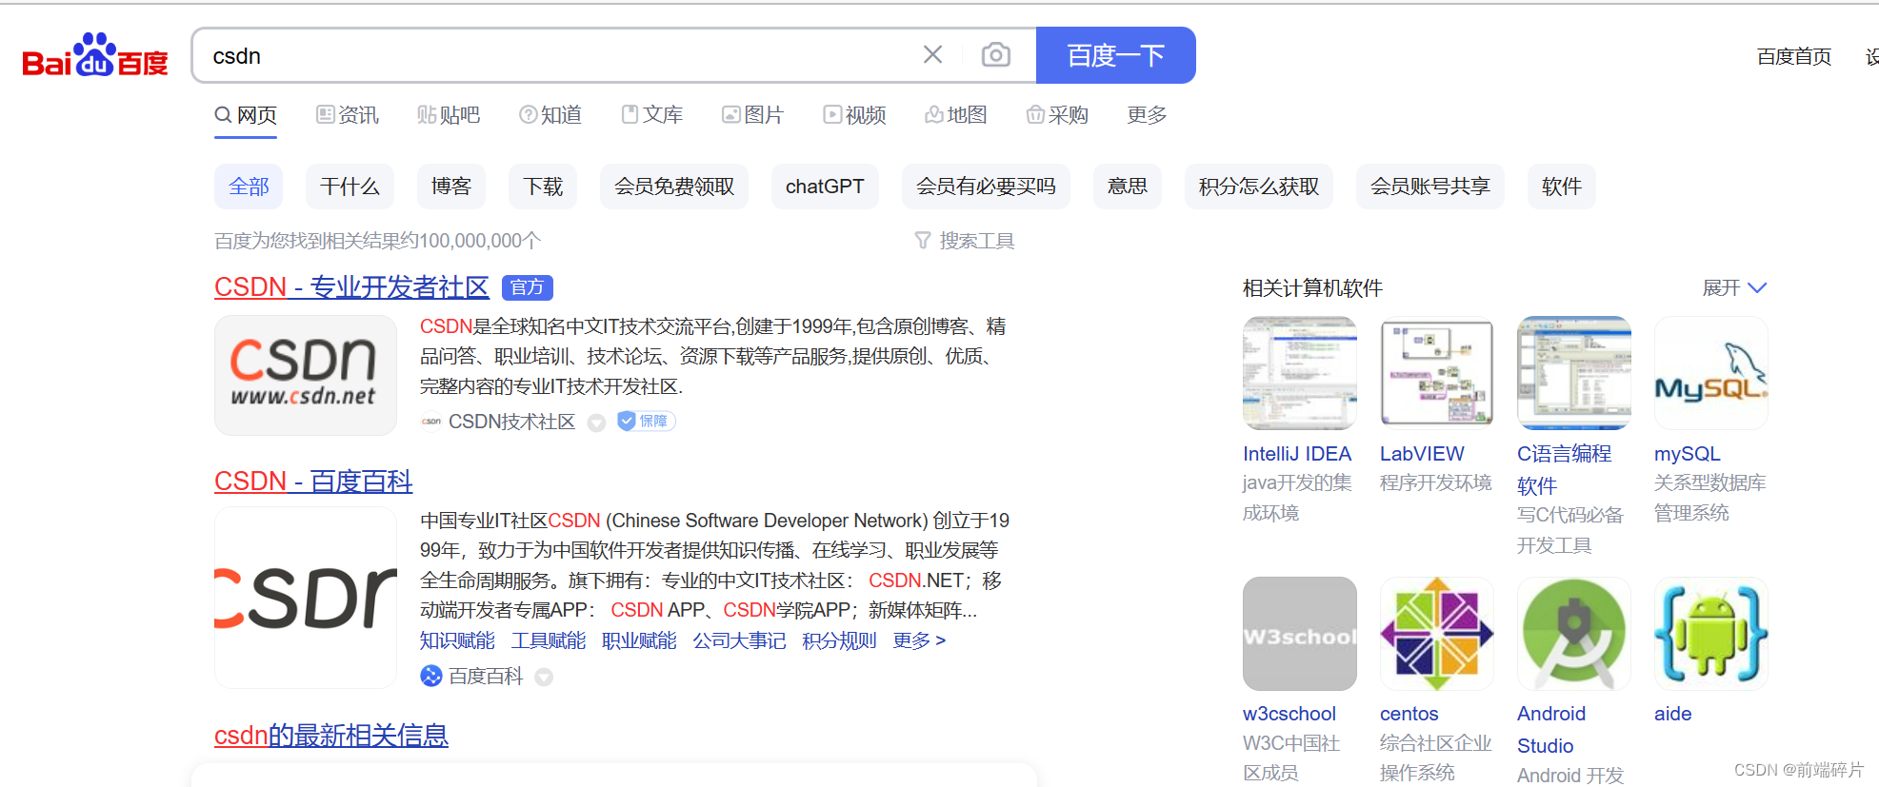Select the 积分怎么获取 filter chip
The height and width of the screenshot is (787, 1879).
click(x=1259, y=187)
